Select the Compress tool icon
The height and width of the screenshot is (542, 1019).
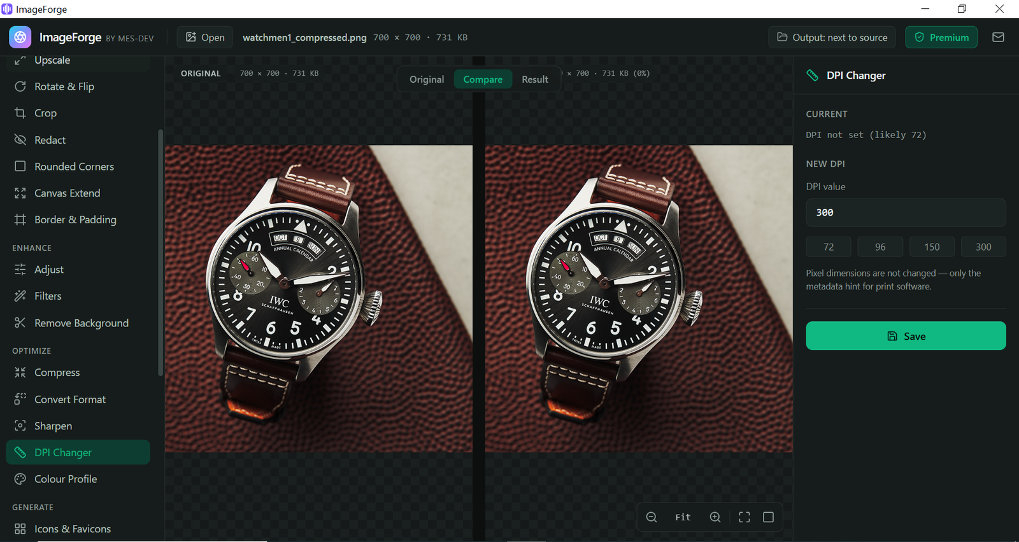[20, 372]
